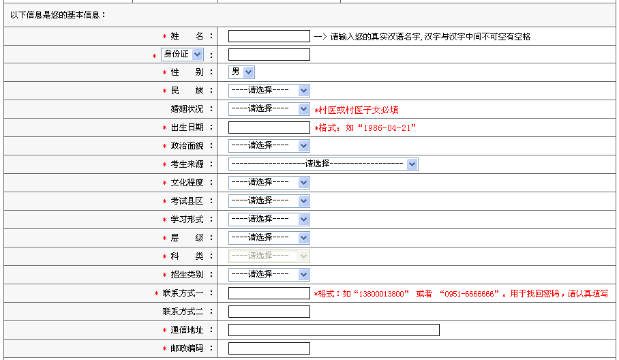Choose the 考试县区 exam district dropdown

click(269, 200)
